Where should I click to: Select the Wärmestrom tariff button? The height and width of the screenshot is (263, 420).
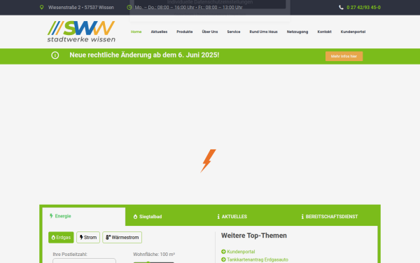122,237
